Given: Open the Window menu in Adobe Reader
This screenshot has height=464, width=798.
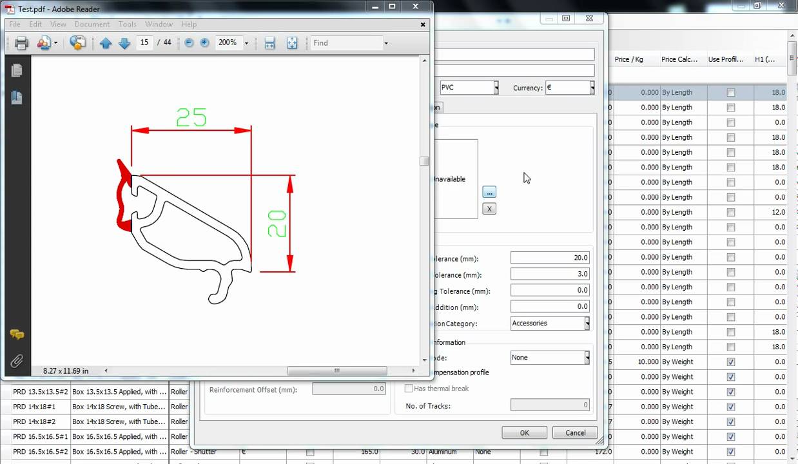Looking at the screenshot, I should 159,24.
